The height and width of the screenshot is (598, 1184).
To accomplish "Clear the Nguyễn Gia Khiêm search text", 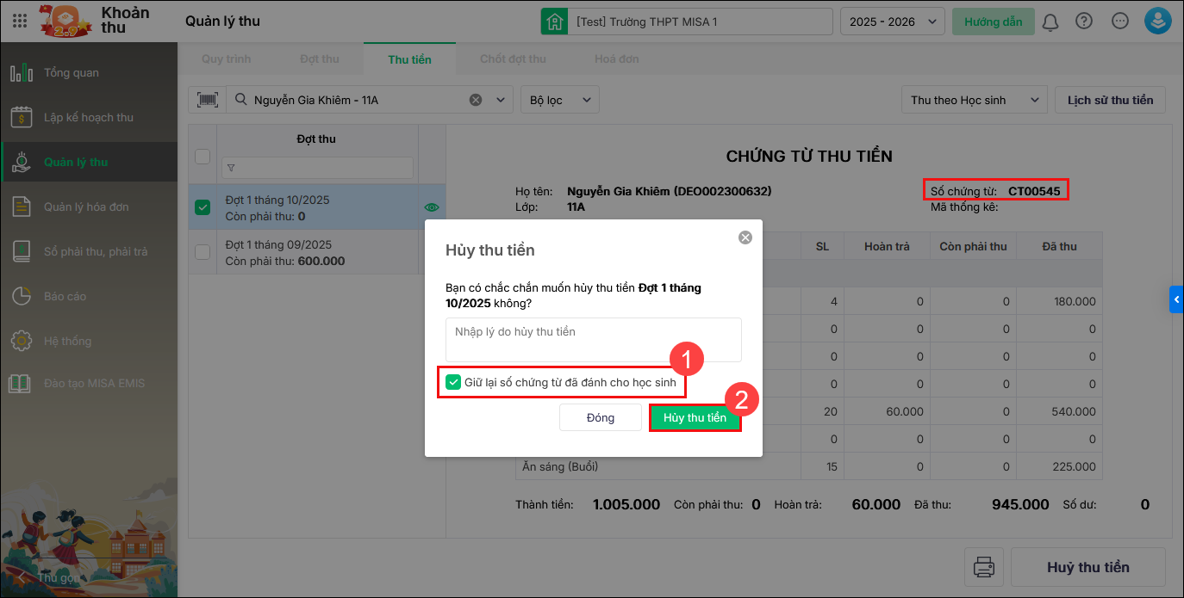I will (476, 100).
